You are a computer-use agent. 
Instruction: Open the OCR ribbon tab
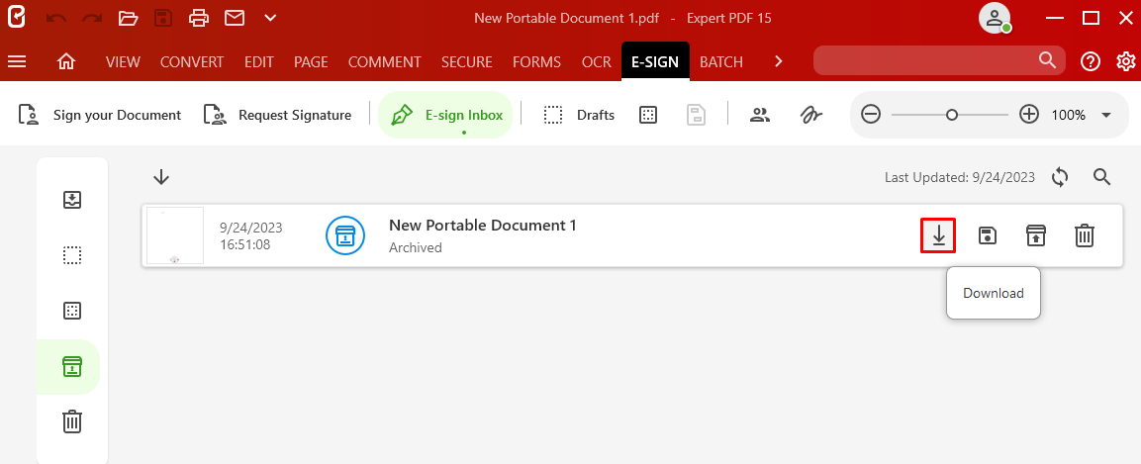(597, 61)
